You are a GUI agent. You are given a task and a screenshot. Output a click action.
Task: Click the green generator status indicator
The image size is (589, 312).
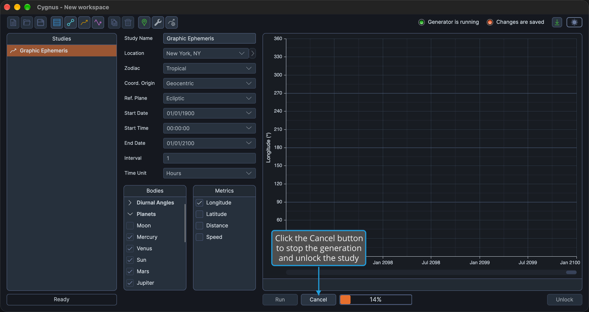pos(421,22)
